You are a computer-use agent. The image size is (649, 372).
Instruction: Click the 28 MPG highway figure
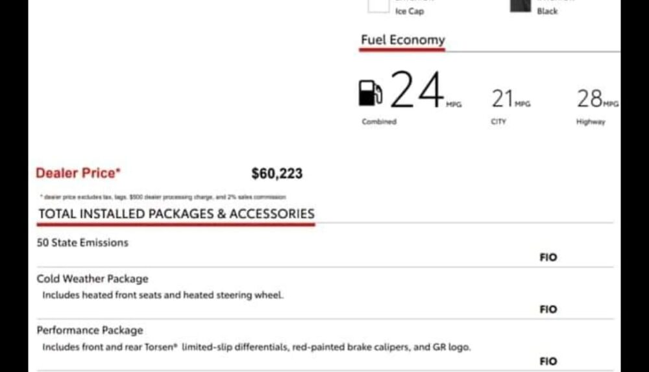point(597,99)
